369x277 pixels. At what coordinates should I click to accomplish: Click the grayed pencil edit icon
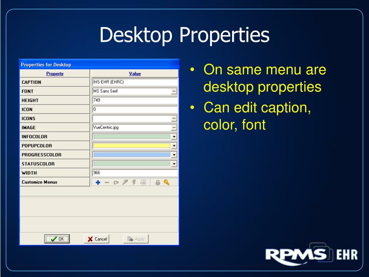coord(125,182)
